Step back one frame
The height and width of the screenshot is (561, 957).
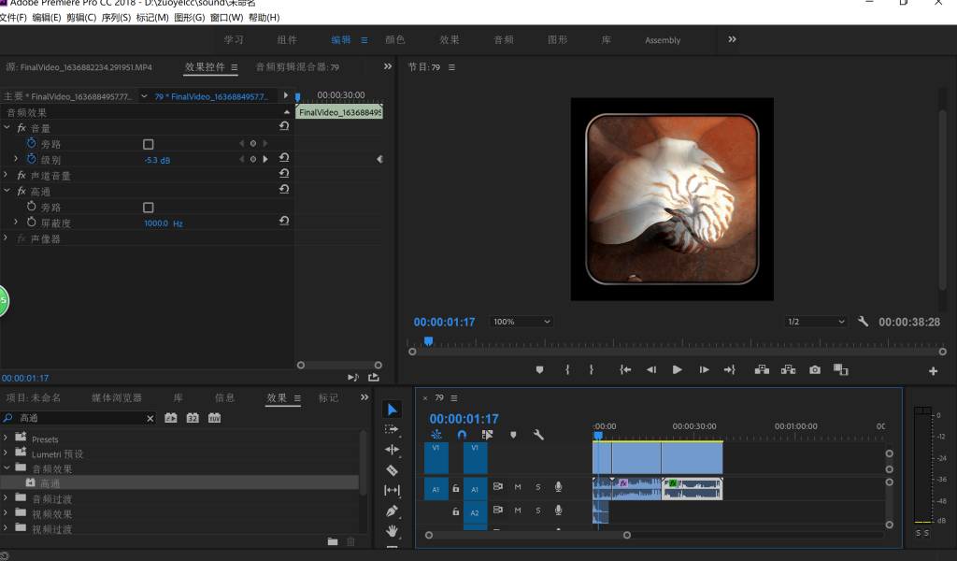[x=651, y=370]
